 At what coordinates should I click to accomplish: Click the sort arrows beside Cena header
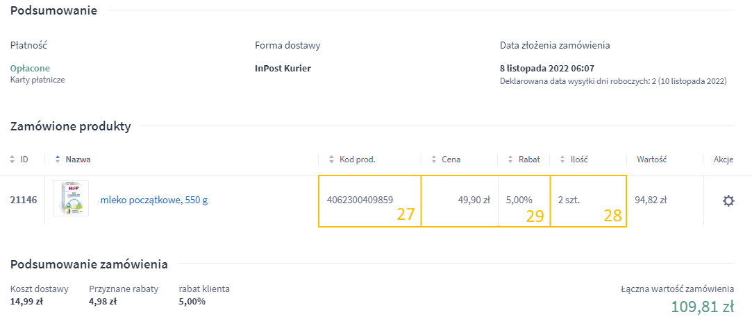[x=433, y=160]
